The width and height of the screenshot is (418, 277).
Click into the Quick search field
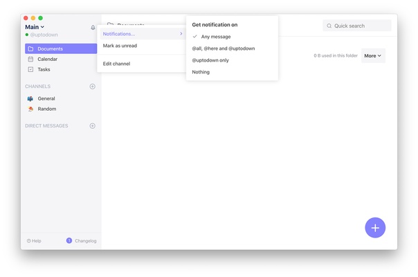[357, 26]
